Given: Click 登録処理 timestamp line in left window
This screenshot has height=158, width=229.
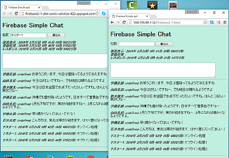Looking at the screenshot, I should point(39,46).
